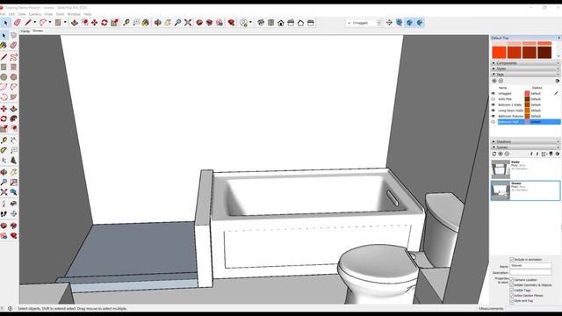Open the 3D Warehouse icon in toolbar

[x=199, y=23]
